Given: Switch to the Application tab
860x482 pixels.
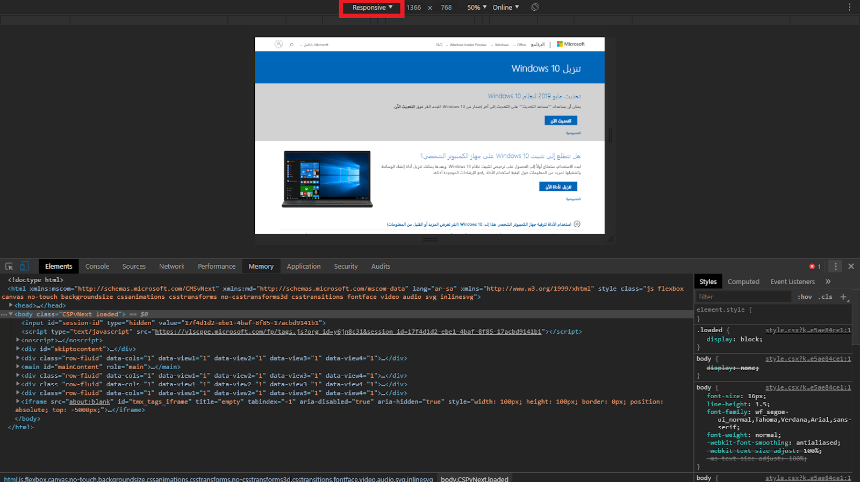Looking at the screenshot, I should pos(304,266).
